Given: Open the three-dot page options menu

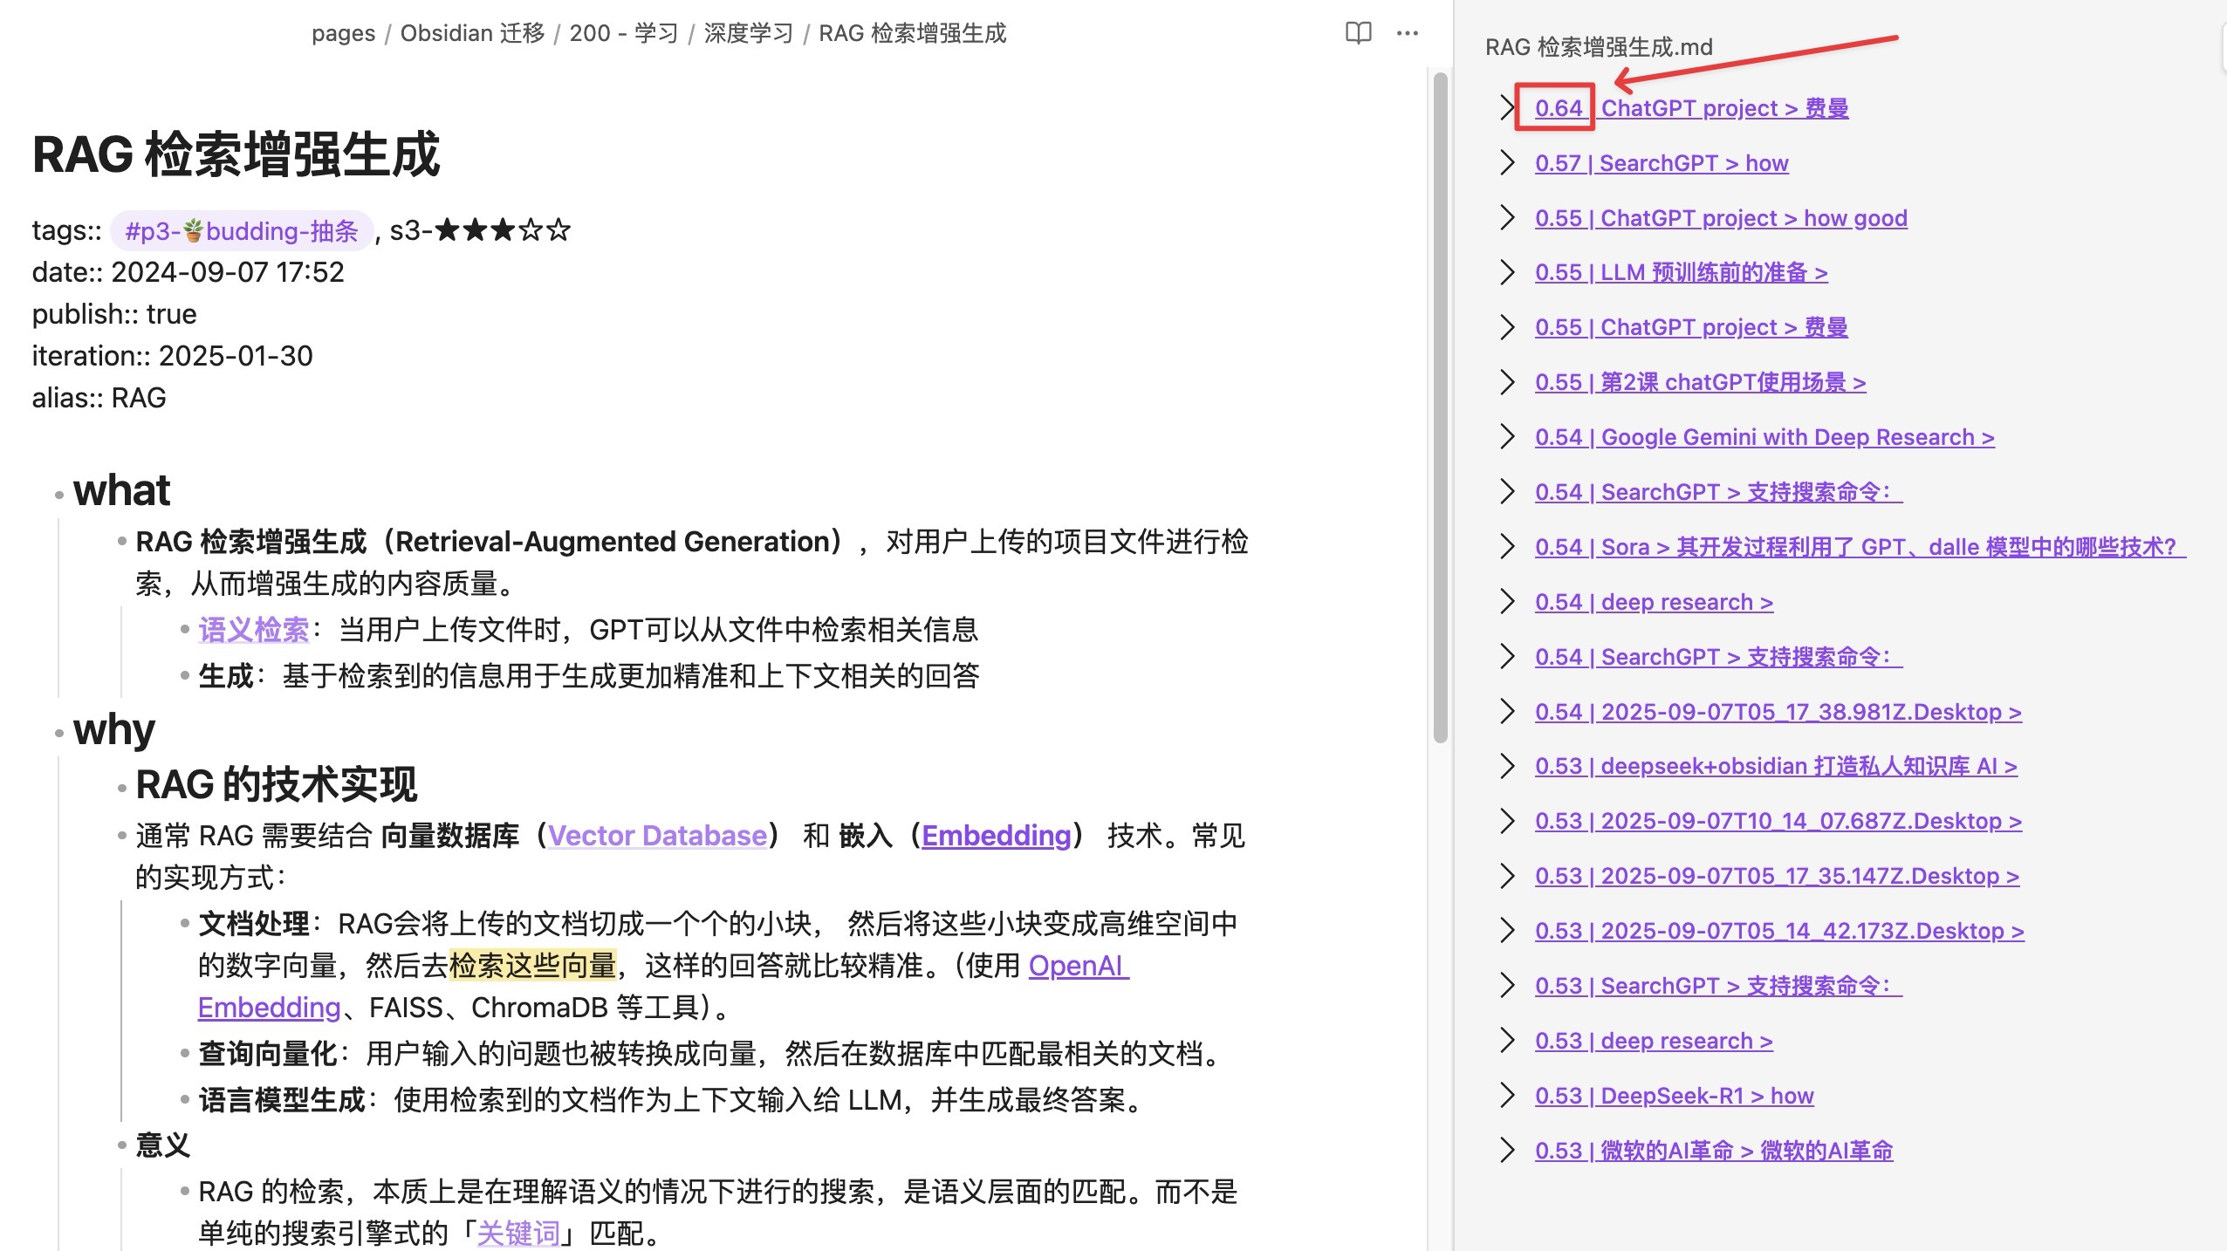Looking at the screenshot, I should point(1407,33).
